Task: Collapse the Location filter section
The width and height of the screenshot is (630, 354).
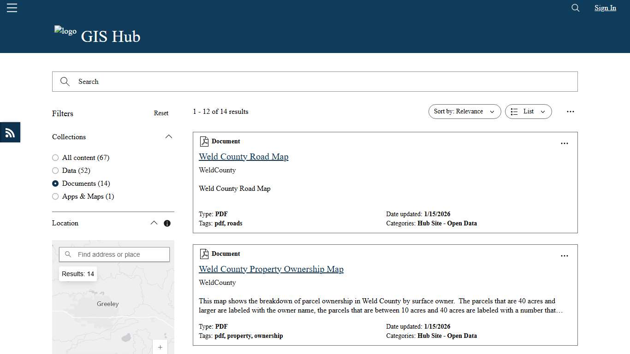Action: click(x=154, y=223)
